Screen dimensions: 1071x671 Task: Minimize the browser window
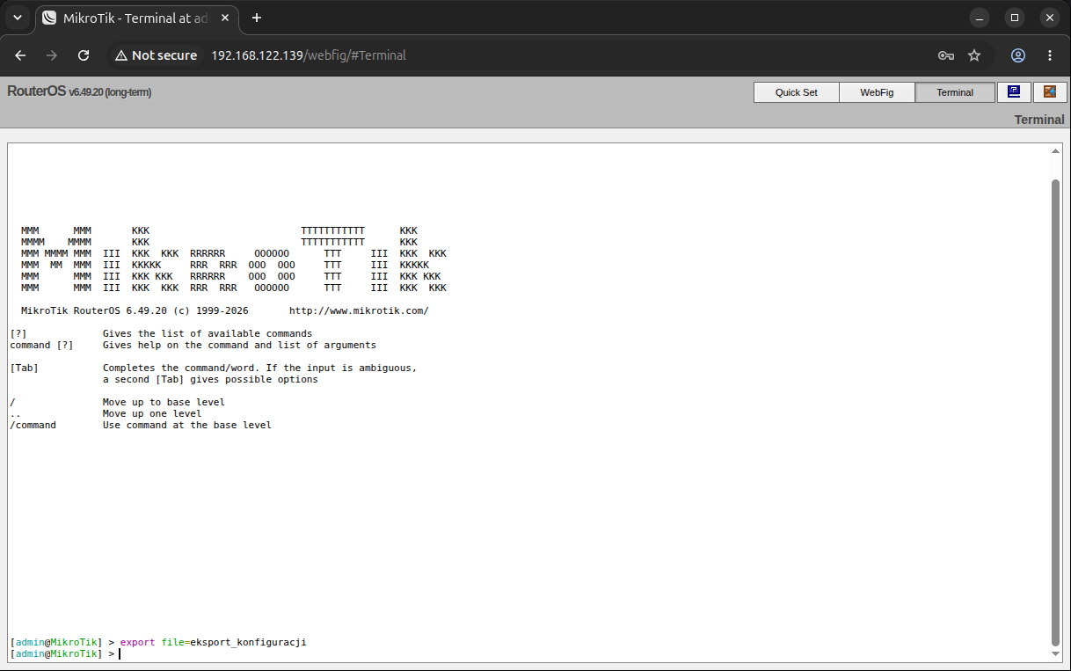click(x=980, y=18)
